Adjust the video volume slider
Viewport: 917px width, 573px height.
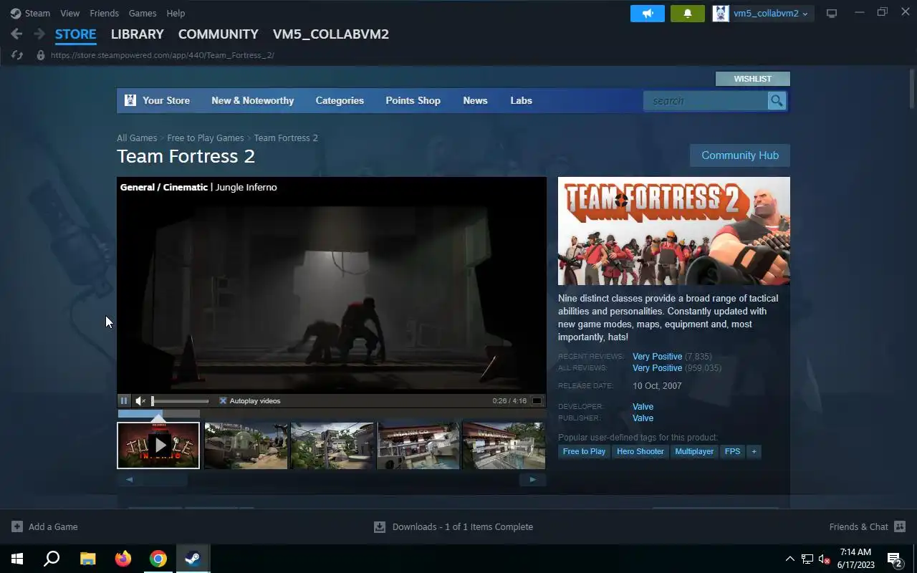click(180, 401)
